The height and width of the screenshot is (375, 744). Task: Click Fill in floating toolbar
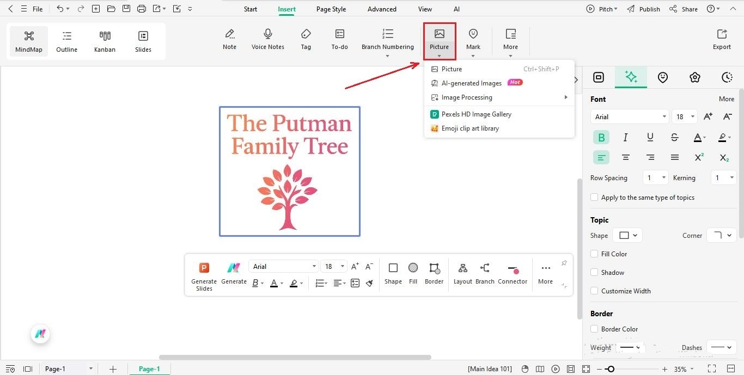[413, 274]
